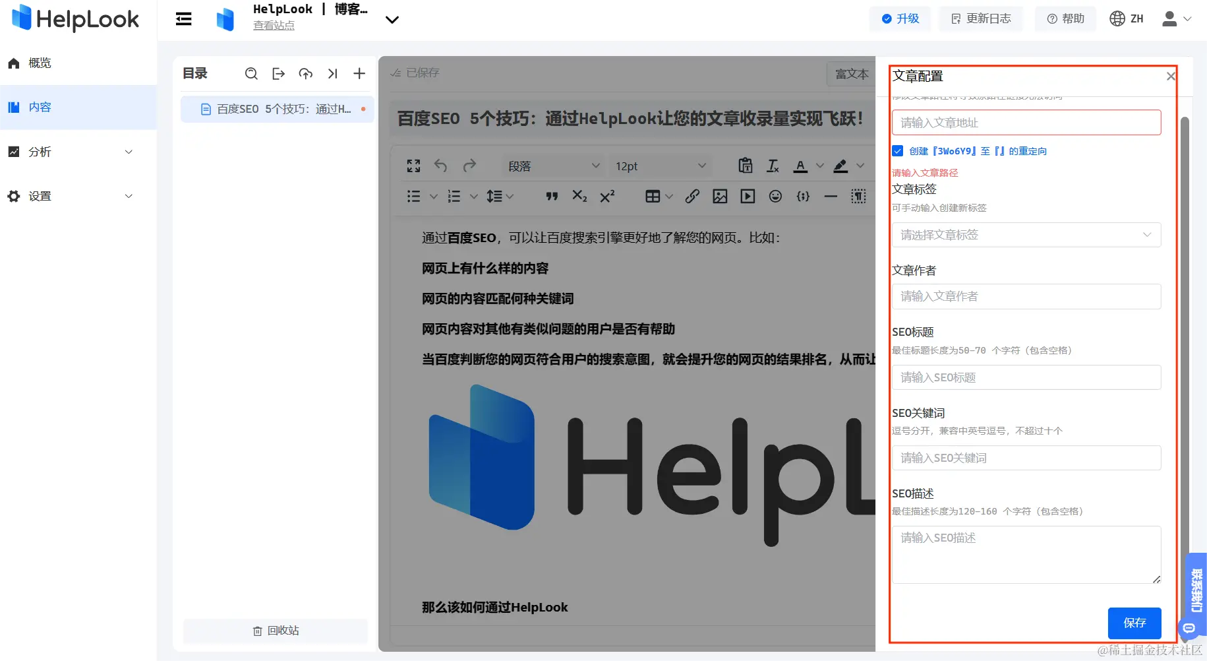The width and height of the screenshot is (1207, 661).
Task: Open the 请选择文章标签 tag dropdown
Action: [1026, 235]
